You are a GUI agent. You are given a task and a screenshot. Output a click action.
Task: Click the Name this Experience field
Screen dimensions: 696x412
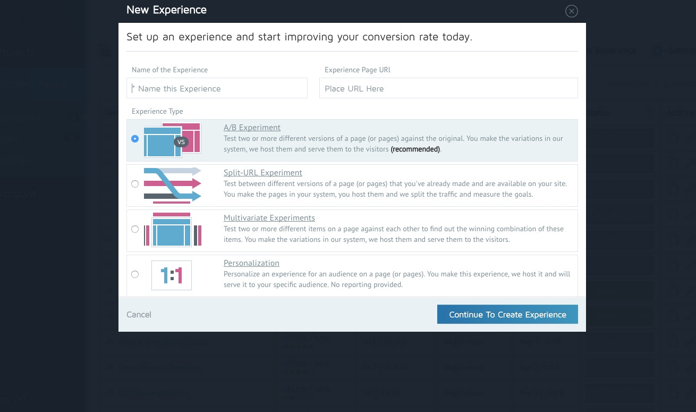(x=217, y=88)
